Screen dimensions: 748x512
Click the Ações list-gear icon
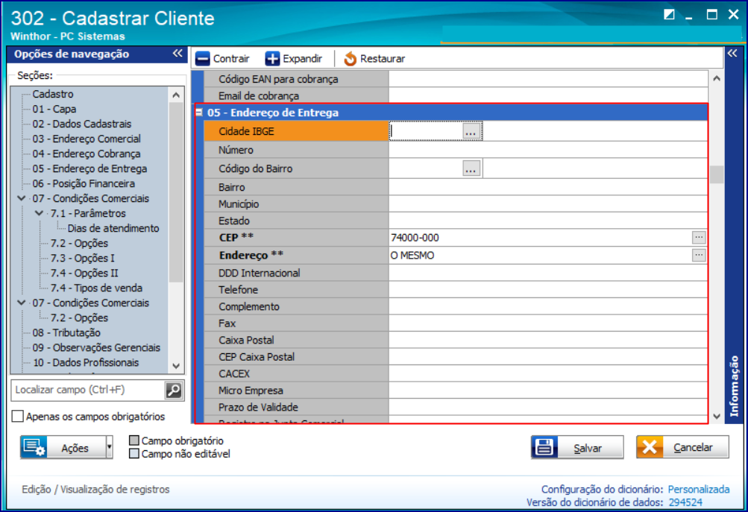(34, 447)
